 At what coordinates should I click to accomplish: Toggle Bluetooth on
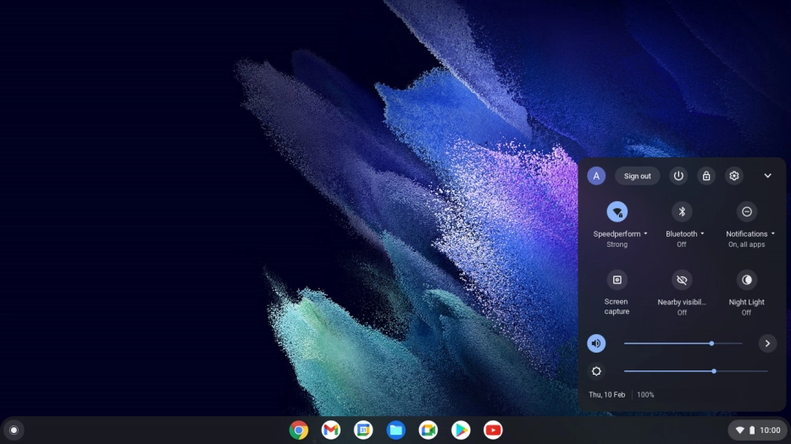[682, 211]
